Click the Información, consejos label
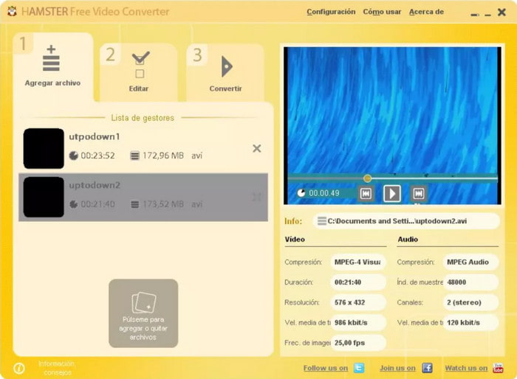Viewport: 517px width, 379px height. click(57, 368)
